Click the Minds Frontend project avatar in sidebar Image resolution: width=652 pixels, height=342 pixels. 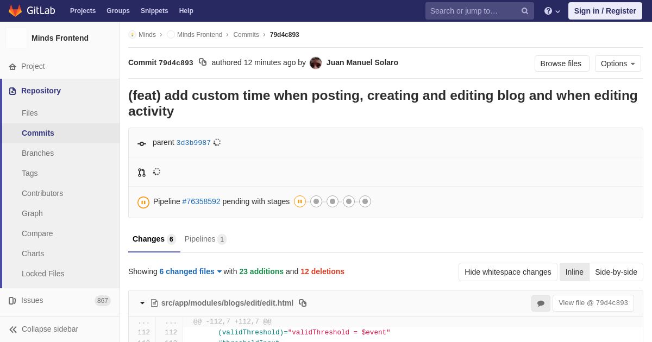click(x=16, y=38)
